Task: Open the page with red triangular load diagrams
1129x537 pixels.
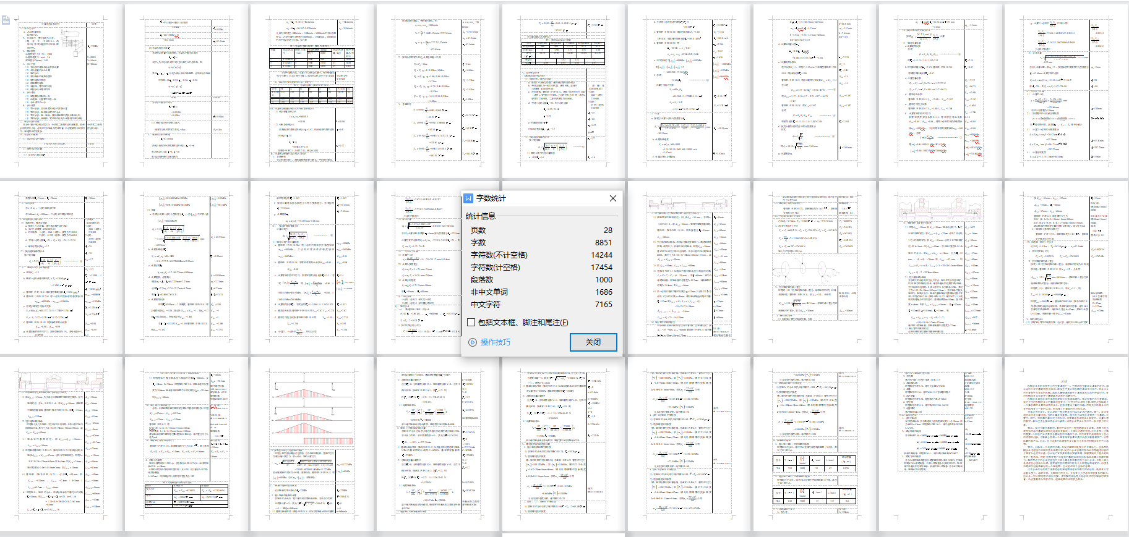Action: (x=312, y=443)
